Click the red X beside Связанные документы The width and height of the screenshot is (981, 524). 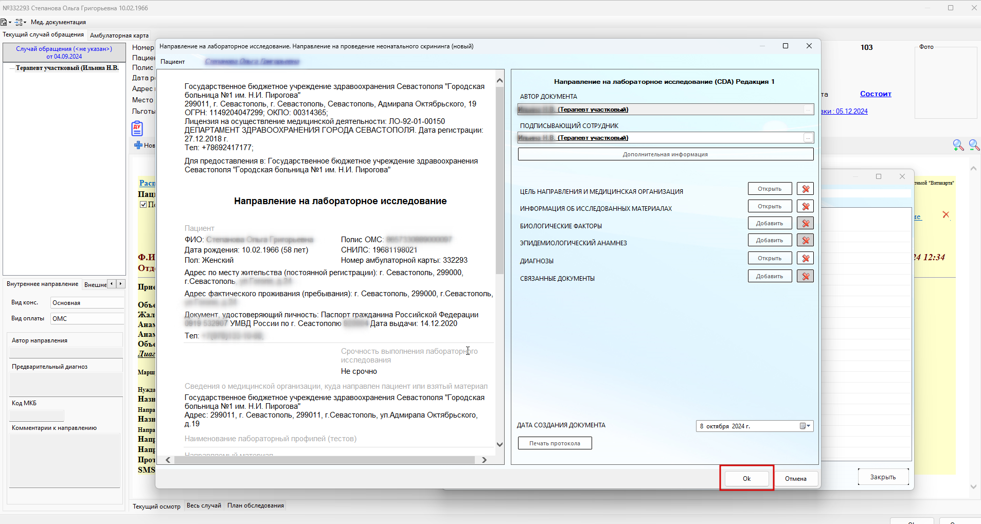pos(805,276)
